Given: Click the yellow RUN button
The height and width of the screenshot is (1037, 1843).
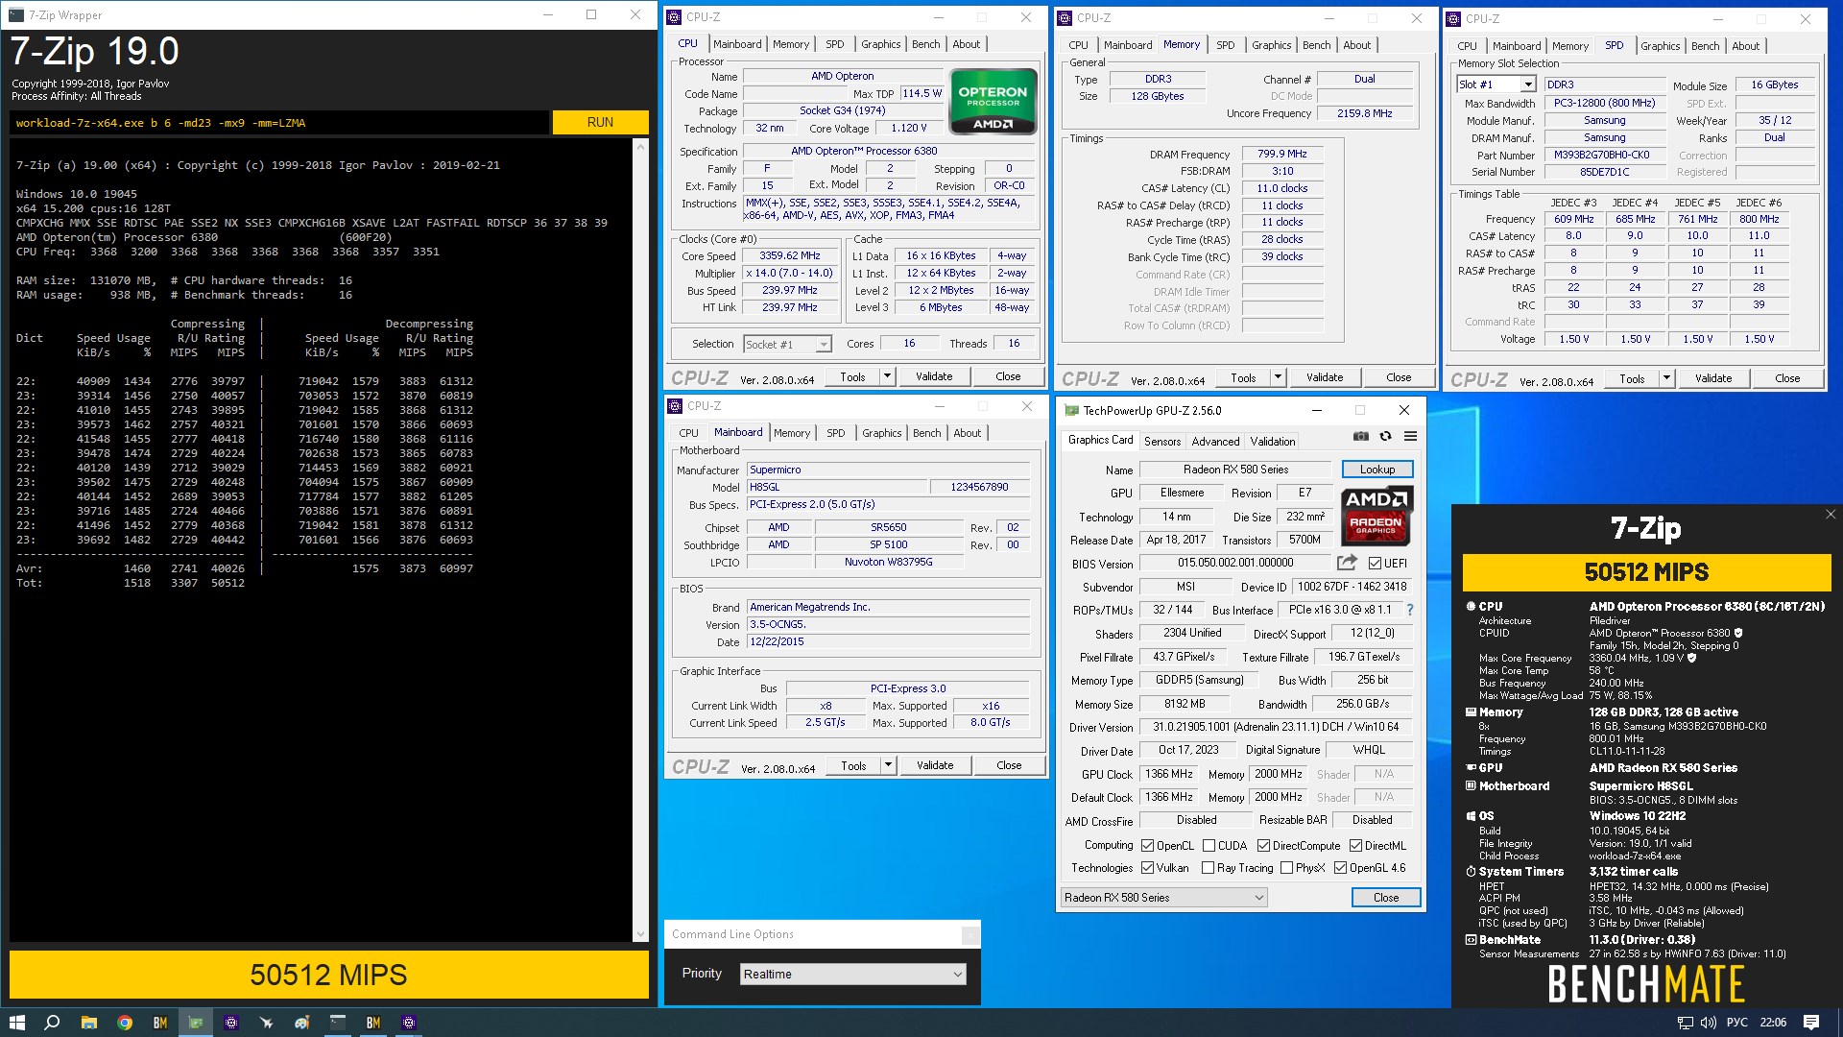Looking at the screenshot, I should (x=600, y=122).
